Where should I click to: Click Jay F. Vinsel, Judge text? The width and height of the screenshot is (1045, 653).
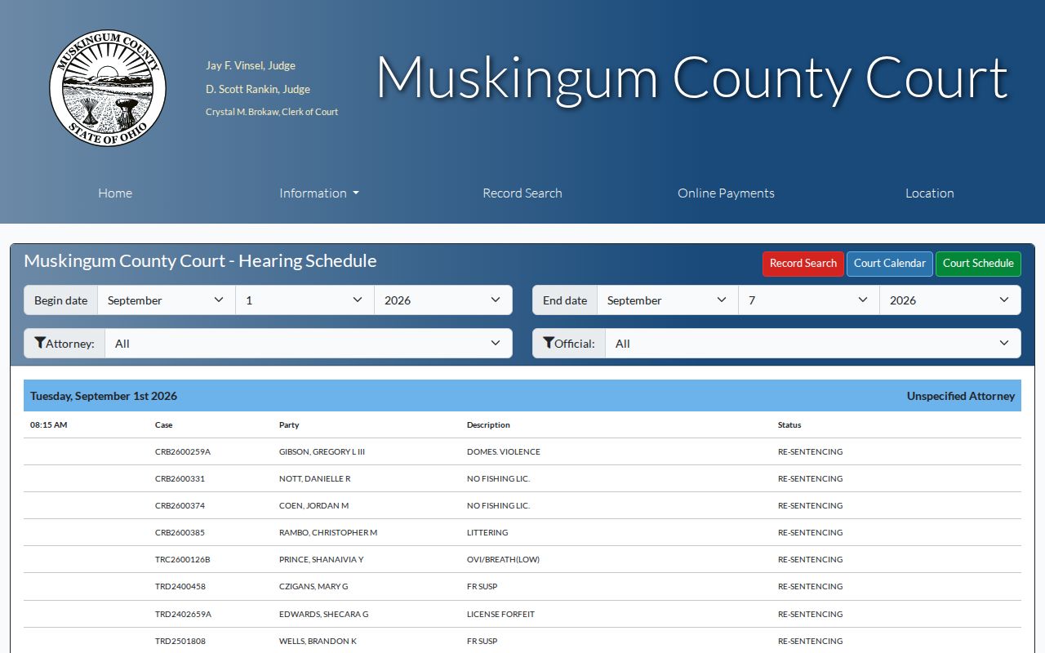coord(251,65)
